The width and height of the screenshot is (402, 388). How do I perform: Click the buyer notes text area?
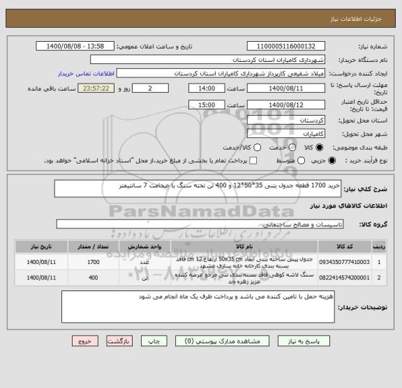click(x=198, y=307)
